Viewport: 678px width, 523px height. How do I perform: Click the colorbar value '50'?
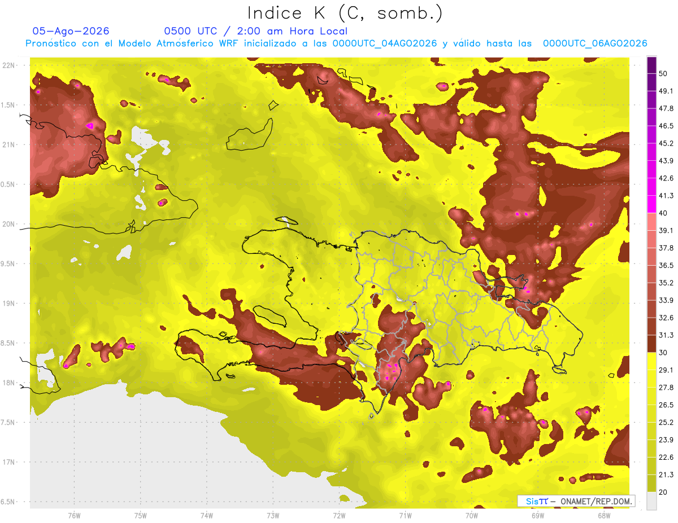(664, 74)
